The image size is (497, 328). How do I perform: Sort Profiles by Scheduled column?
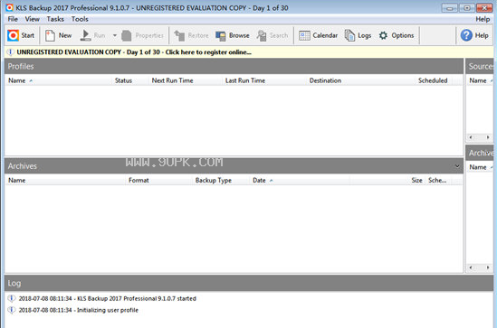click(x=433, y=80)
